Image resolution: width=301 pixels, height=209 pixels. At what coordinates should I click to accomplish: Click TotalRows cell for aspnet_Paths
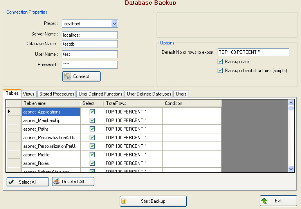click(133, 129)
